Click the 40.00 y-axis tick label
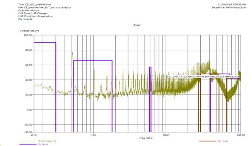This screenshot has height=146, width=251. (x=29, y=80)
